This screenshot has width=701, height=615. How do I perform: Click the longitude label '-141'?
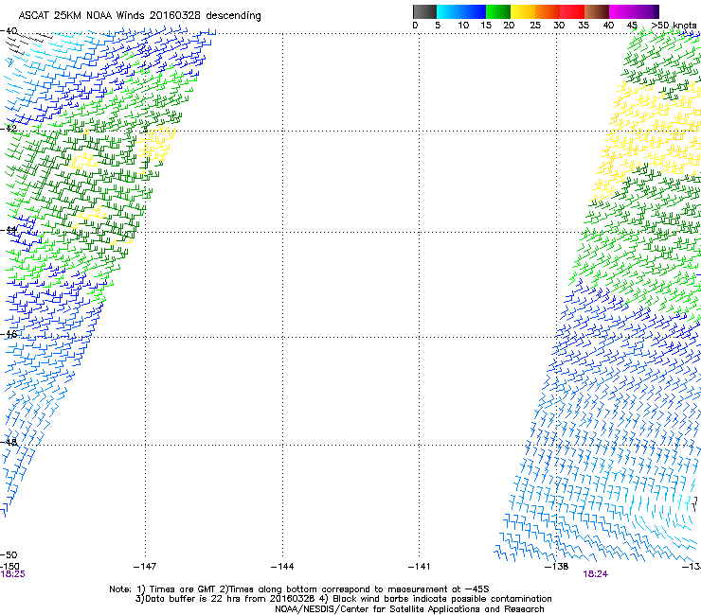[x=420, y=567]
